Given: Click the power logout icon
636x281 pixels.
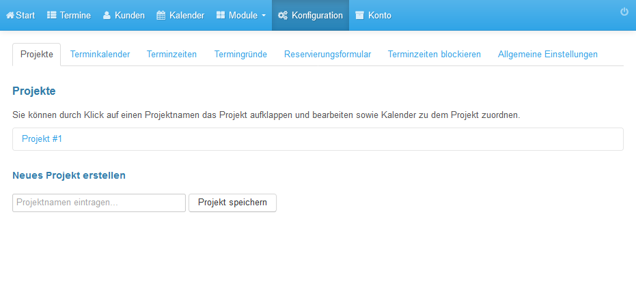Looking at the screenshot, I should pos(624,12).
